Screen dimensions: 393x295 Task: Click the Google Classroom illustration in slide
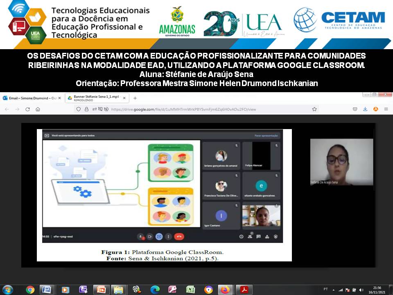pyautogui.click(x=121, y=184)
